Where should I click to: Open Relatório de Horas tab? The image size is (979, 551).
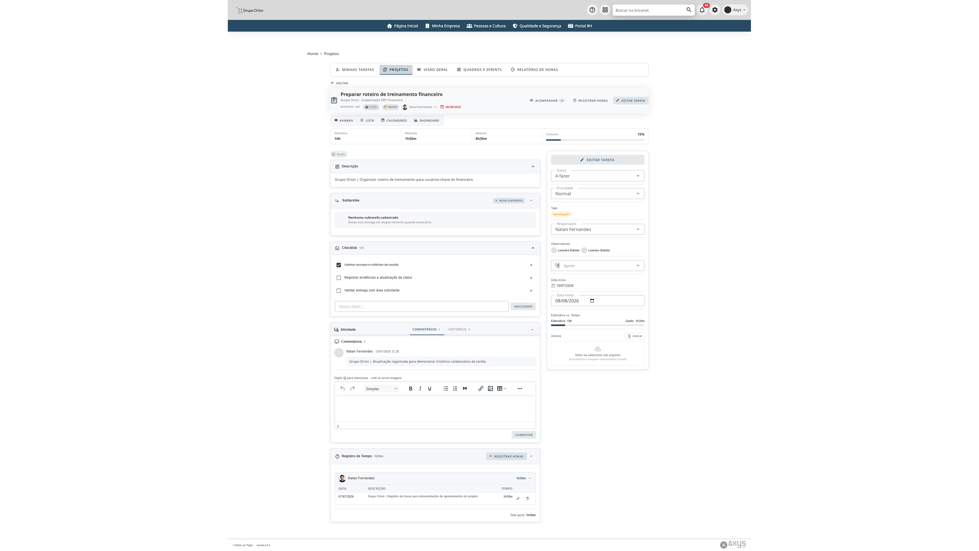point(534,70)
